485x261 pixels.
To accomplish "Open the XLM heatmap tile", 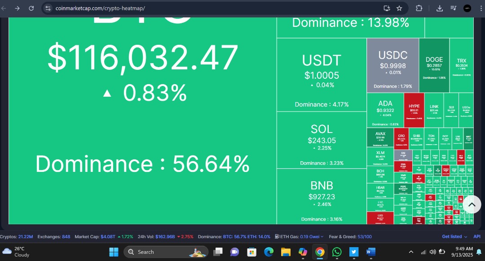I will (x=380, y=156).
